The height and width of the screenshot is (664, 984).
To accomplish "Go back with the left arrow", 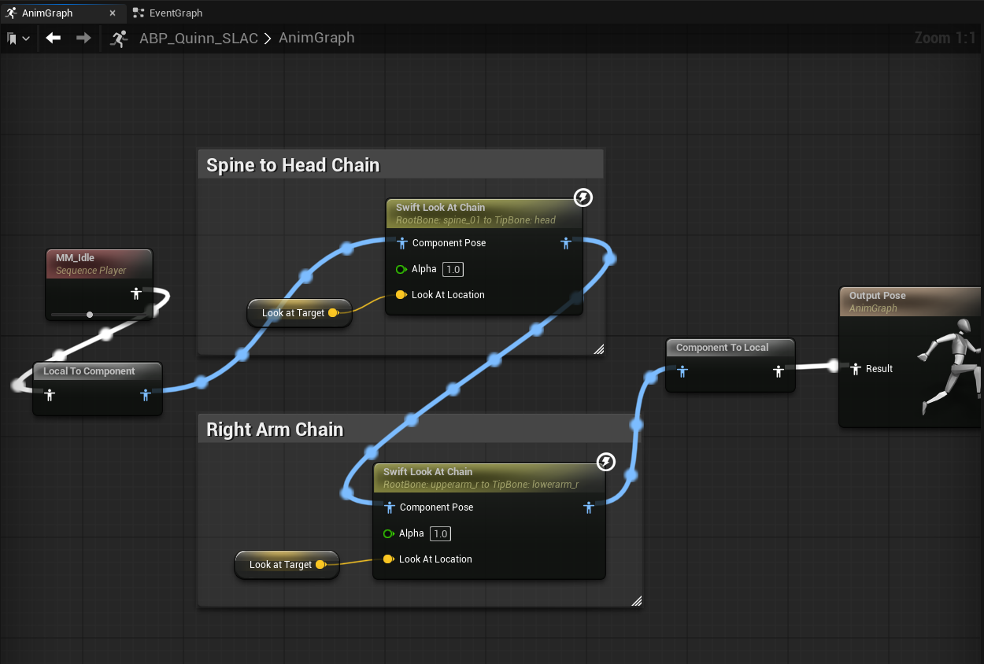I will tap(54, 38).
